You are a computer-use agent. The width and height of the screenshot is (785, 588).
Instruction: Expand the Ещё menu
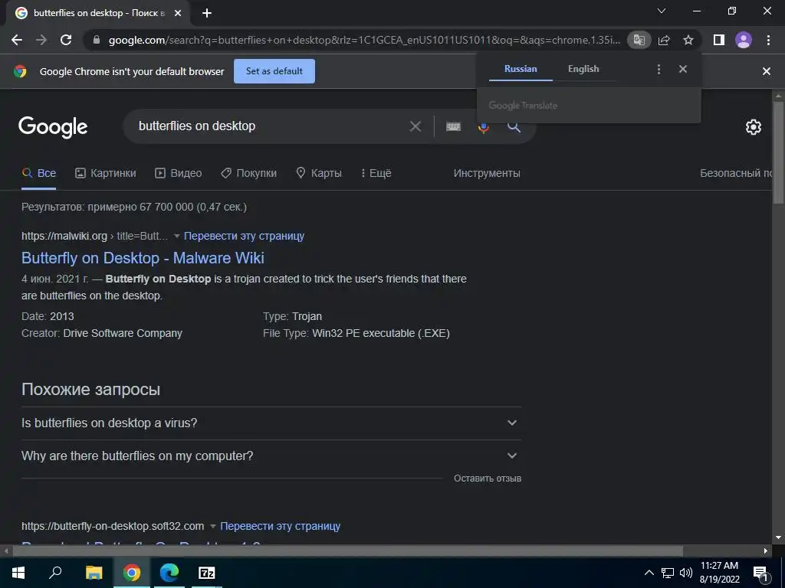pyautogui.click(x=376, y=173)
